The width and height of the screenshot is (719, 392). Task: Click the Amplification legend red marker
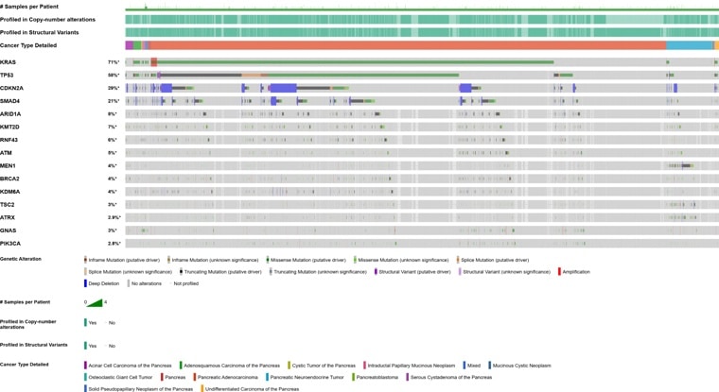(x=560, y=272)
